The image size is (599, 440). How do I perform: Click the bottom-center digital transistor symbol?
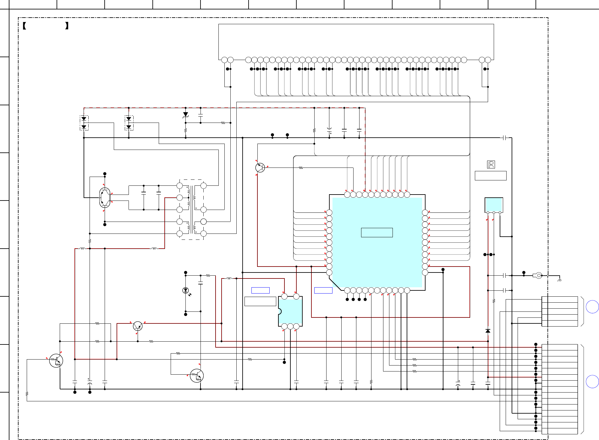(x=197, y=376)
